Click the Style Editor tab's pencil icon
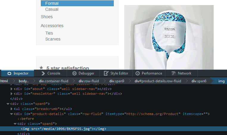 (x=106, y=73)
